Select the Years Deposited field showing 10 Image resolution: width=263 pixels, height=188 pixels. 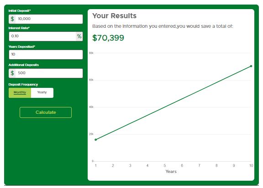click(x=46, y=55)
